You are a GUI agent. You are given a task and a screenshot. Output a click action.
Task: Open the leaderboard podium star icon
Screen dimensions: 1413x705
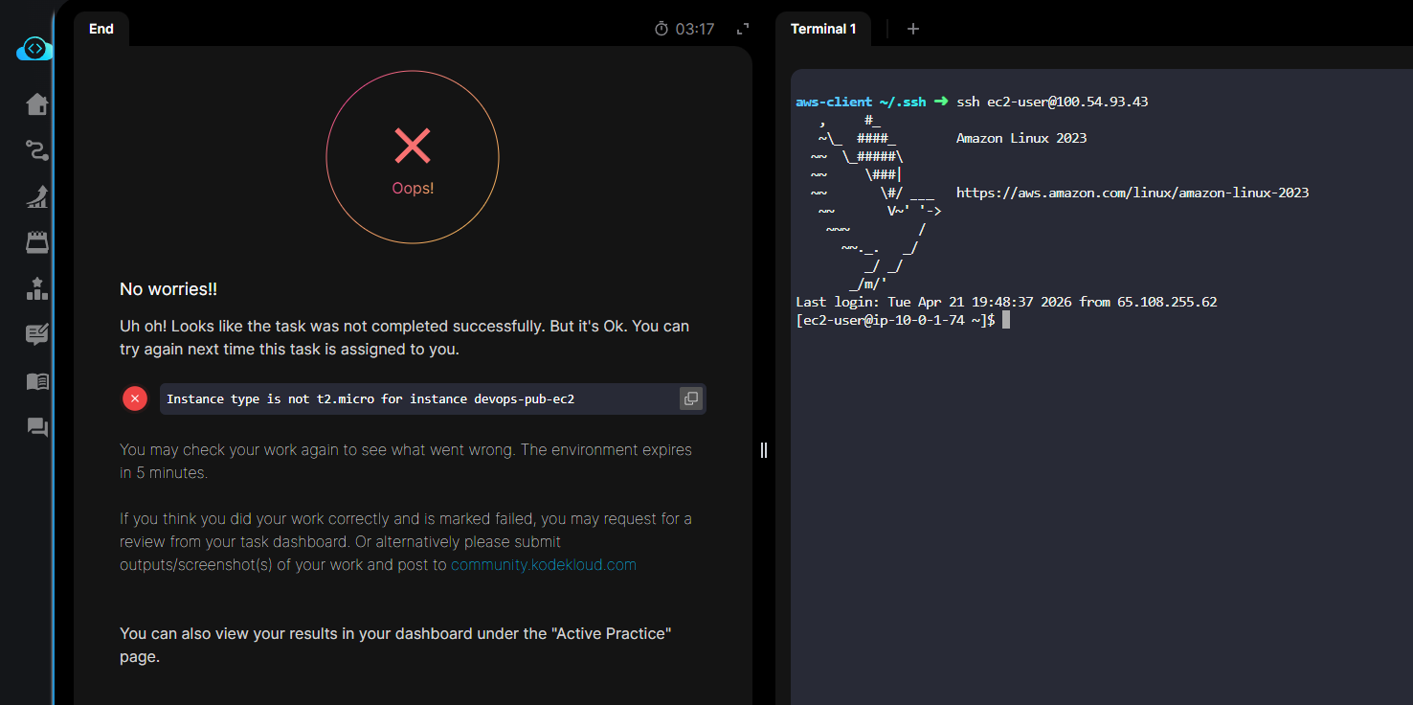point(37,288)
